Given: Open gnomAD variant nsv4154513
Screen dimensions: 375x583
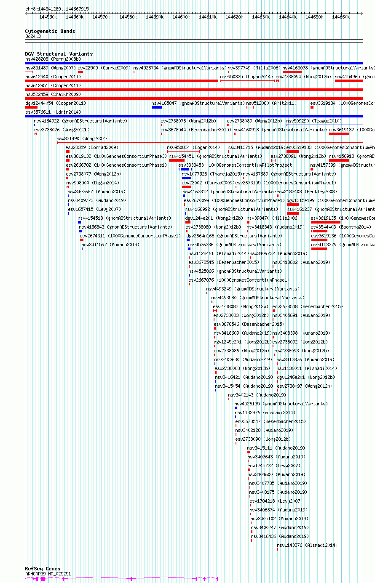Looking at the screenshot, I should coord(124,218).
